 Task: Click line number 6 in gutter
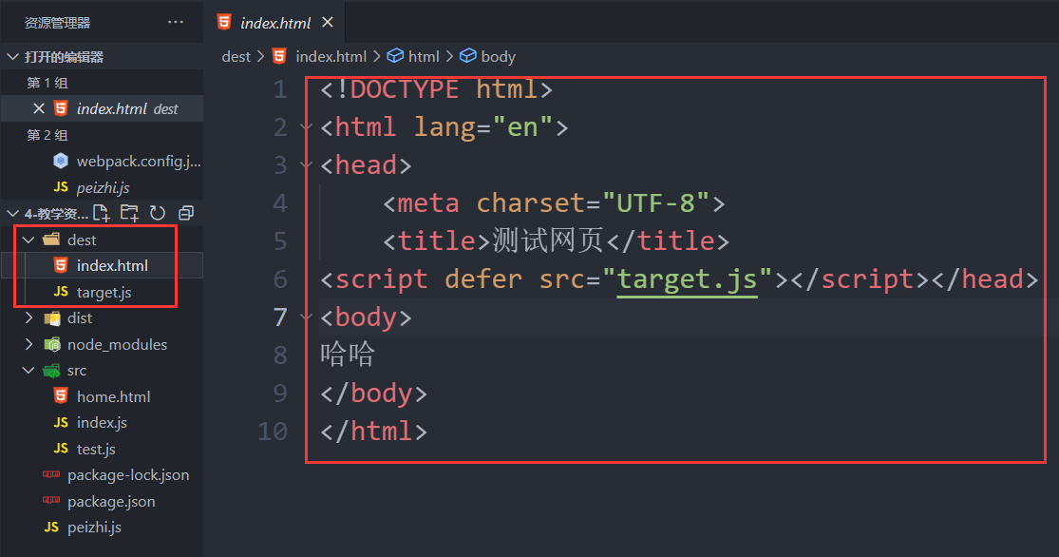click(280, 279)
